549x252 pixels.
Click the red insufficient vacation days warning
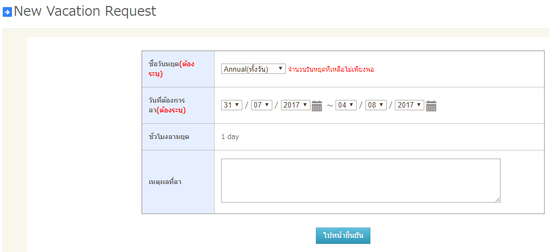point(331,70)
